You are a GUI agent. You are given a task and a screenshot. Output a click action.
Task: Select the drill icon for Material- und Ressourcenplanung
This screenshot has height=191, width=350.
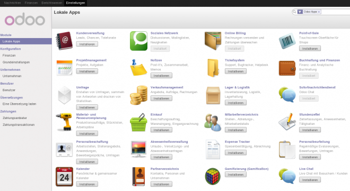pos(64,122)
